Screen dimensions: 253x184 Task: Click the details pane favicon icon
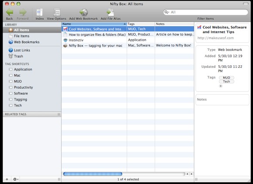click(199, 27)
